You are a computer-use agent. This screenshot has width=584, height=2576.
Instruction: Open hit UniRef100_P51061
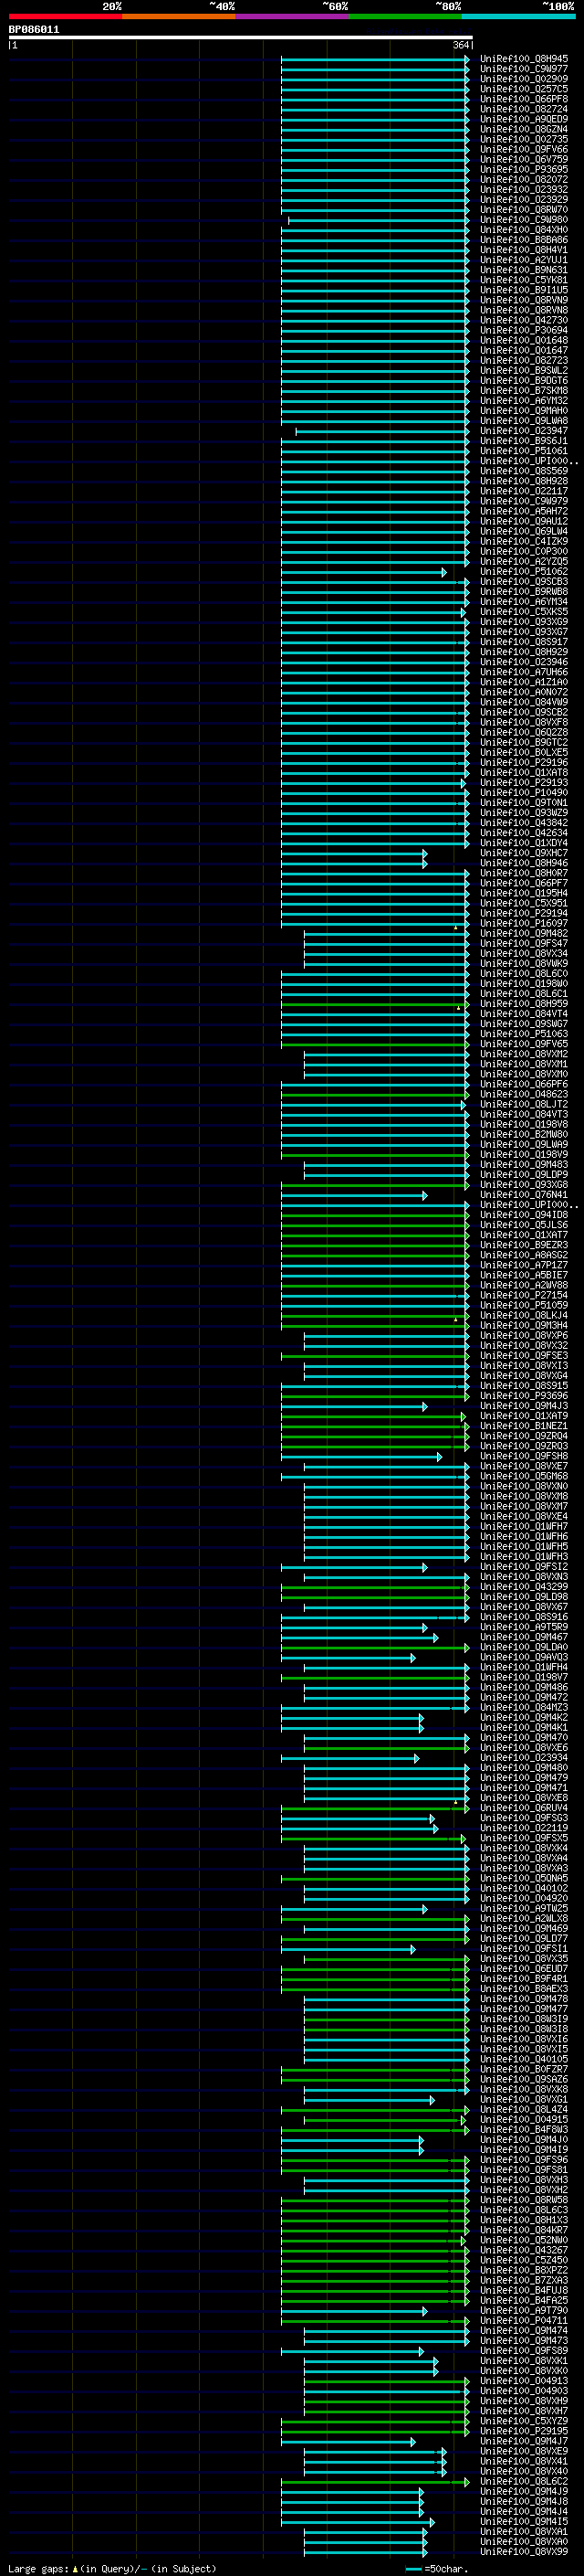[x=524, y=451]
